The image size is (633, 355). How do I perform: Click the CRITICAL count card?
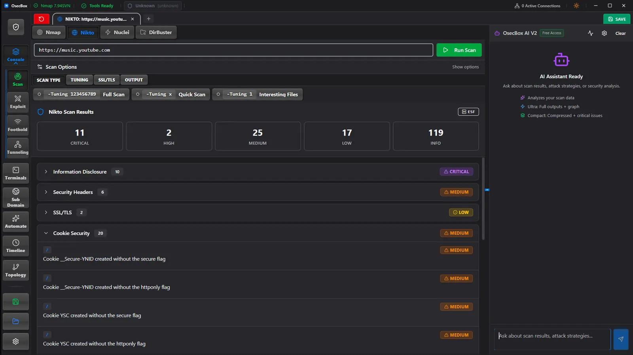tap(80, 136)
